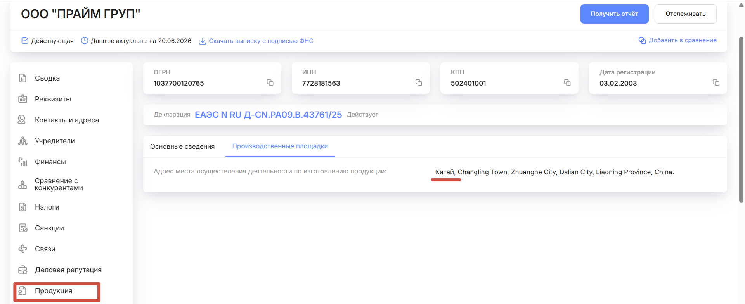Click the Changling Town production address text
This screenshot has height=304, width=745.
pyautogui.click(x=554, y=172)
